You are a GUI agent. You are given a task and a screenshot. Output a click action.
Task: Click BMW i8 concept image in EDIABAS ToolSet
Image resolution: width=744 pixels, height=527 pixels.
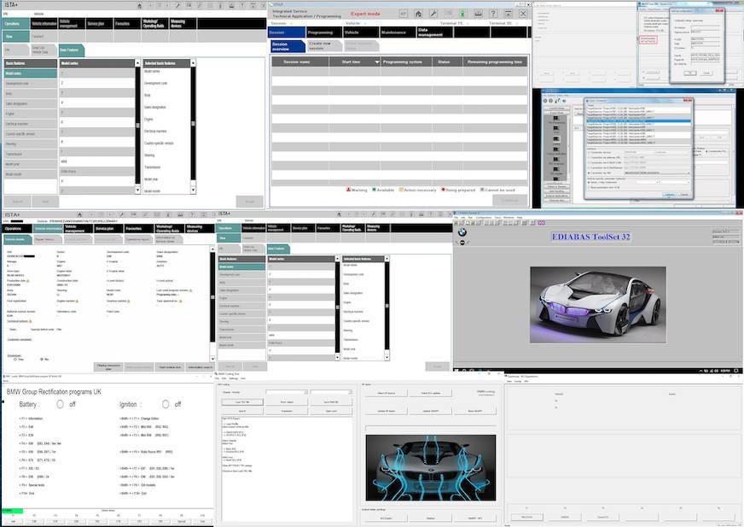(598, 305)
